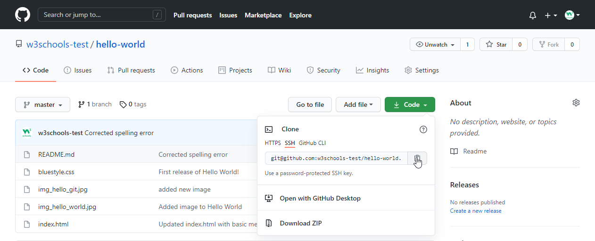
Task: Open the notifications bell
Action: pos(533,15)
